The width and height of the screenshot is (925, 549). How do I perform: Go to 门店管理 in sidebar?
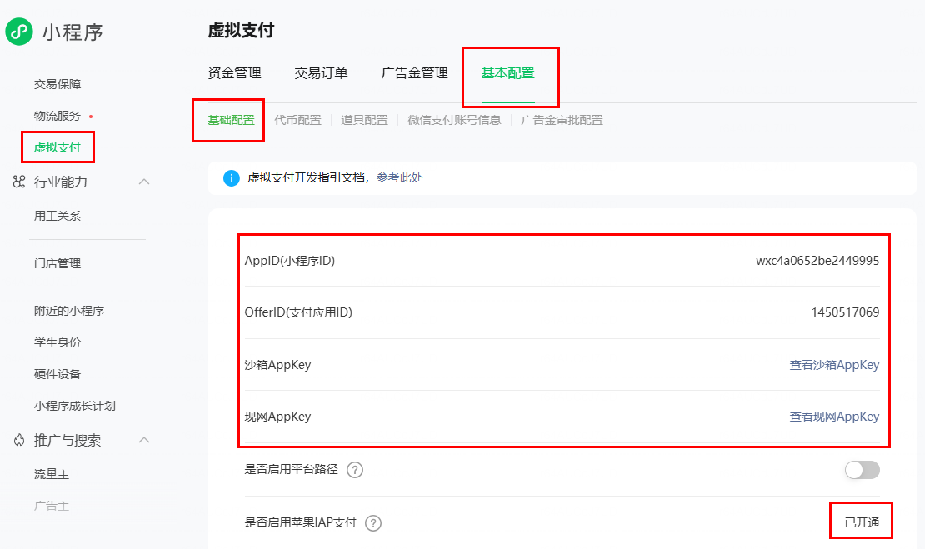point(57,263)
